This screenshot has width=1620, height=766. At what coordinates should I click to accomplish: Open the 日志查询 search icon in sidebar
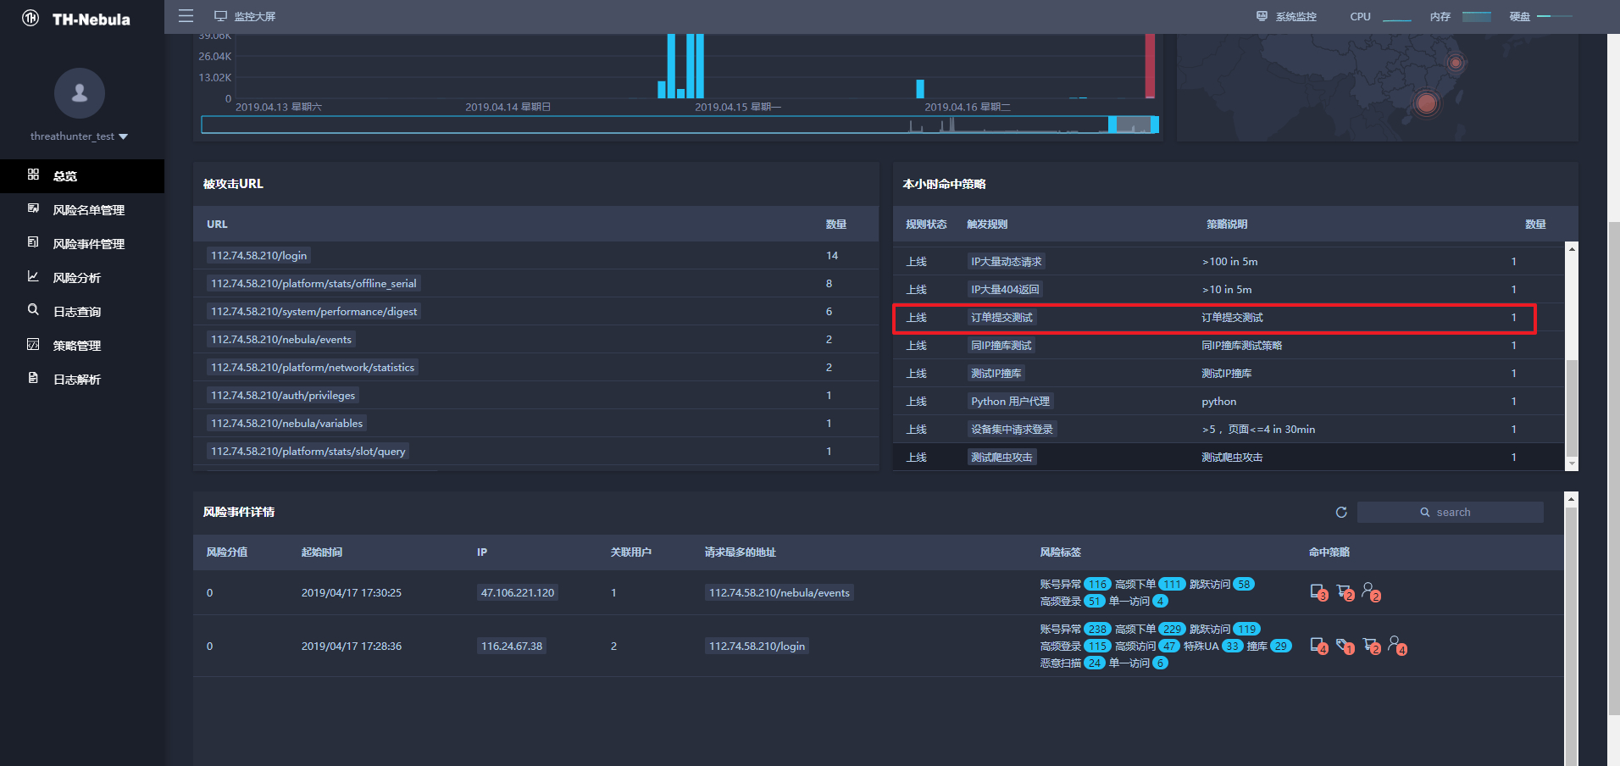pyautogui.click(x=33, y=310)
